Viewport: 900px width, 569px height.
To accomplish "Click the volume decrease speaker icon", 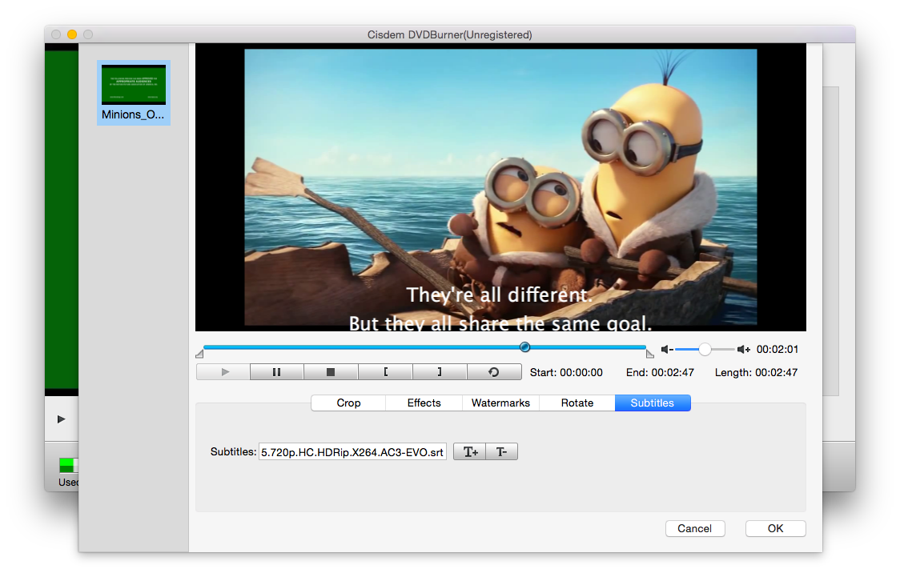I will [667, 349].
